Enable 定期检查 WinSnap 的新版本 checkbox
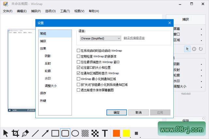The height and width of the screenshot is (139, 209). (78, 56)
